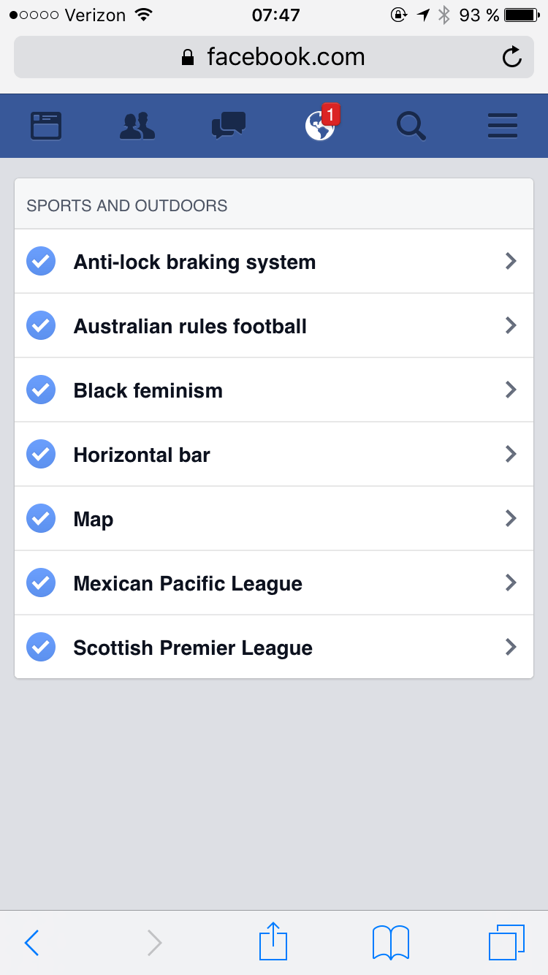The image size is (548, 975).
Task: Open the Notifications globe icon
Action: point(320,126)
